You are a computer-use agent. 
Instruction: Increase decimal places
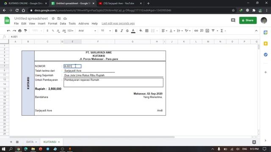coord(64,31)
